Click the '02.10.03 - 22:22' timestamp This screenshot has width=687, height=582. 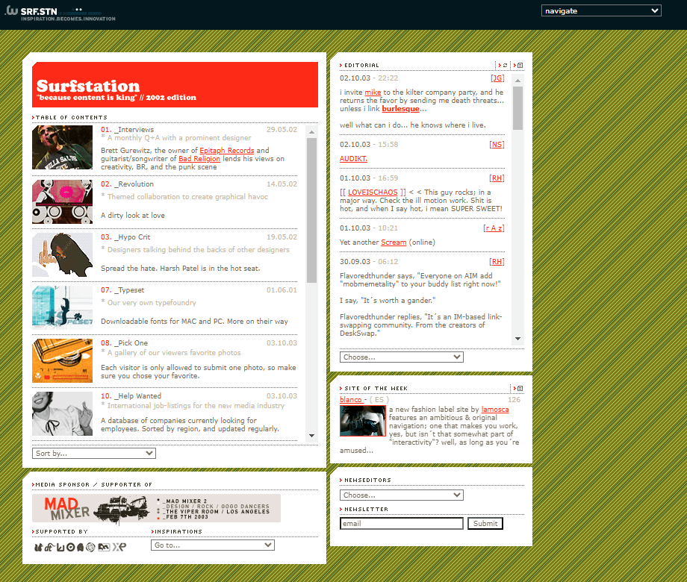(x=369, y=78)
